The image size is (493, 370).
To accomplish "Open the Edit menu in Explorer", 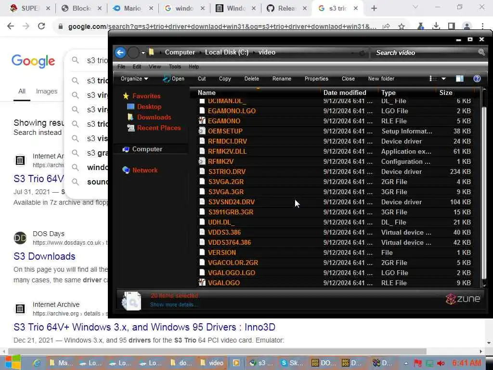I will pos(137,66).
